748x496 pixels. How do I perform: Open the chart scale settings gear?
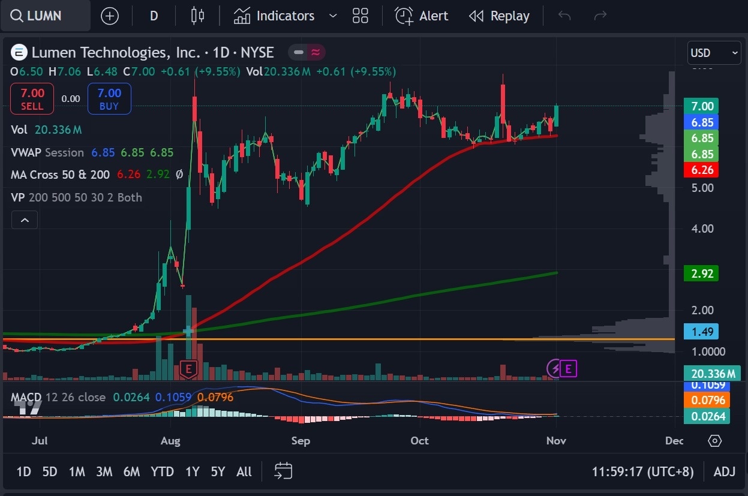pyautogui.click(x=714, y=441)
